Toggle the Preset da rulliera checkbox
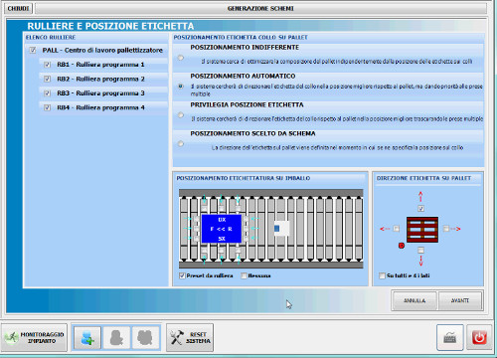The image size is (497, 358). pos(182,275)
